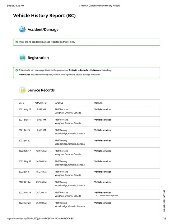The height and width of the screenshot is (224, 173).
Task: Click Vehicle serviced in the 2022 Jun 1 row
Action: point(103,172)
